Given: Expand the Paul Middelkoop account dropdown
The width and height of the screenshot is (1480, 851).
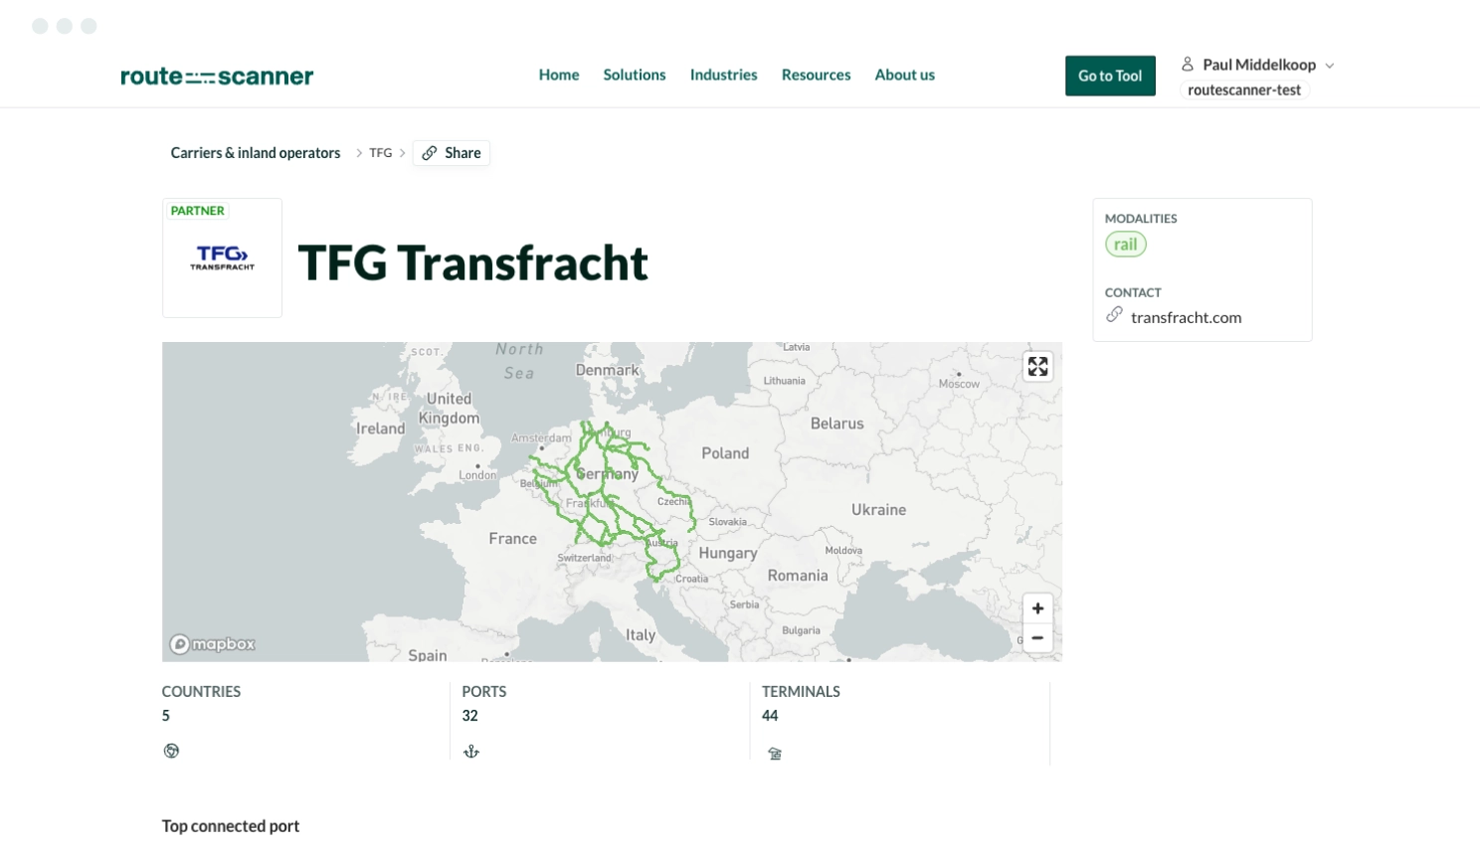Looking at the screenshot, I should (1330, 66).
